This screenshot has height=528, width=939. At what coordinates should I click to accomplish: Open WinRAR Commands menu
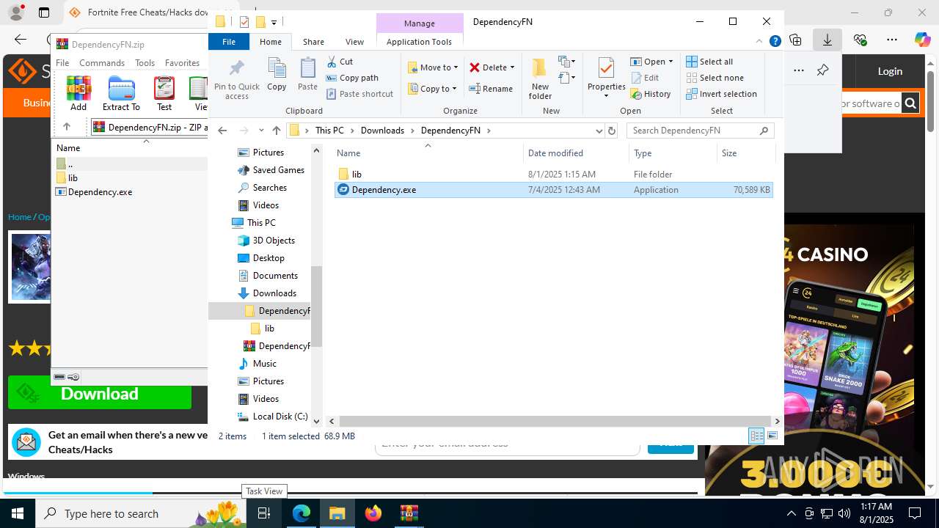point(102,63)
